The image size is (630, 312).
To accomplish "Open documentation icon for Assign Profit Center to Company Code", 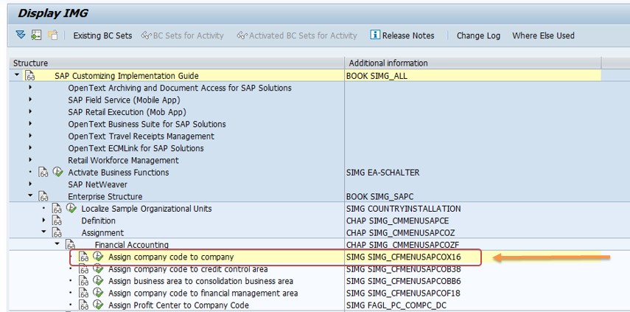I will (x=83, y=305).
